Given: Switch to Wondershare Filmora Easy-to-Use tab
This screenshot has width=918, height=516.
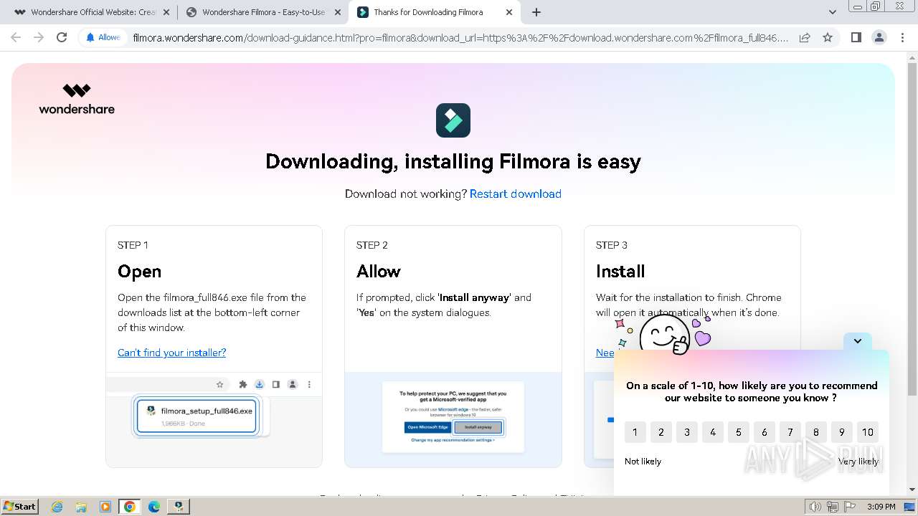Looking at the screenshot, I should [262, 12].
